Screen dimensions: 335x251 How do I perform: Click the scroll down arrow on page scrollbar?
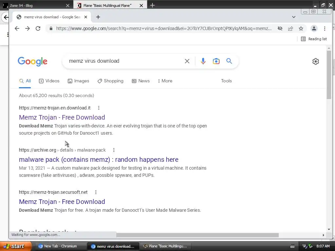[x=329, y=229]
